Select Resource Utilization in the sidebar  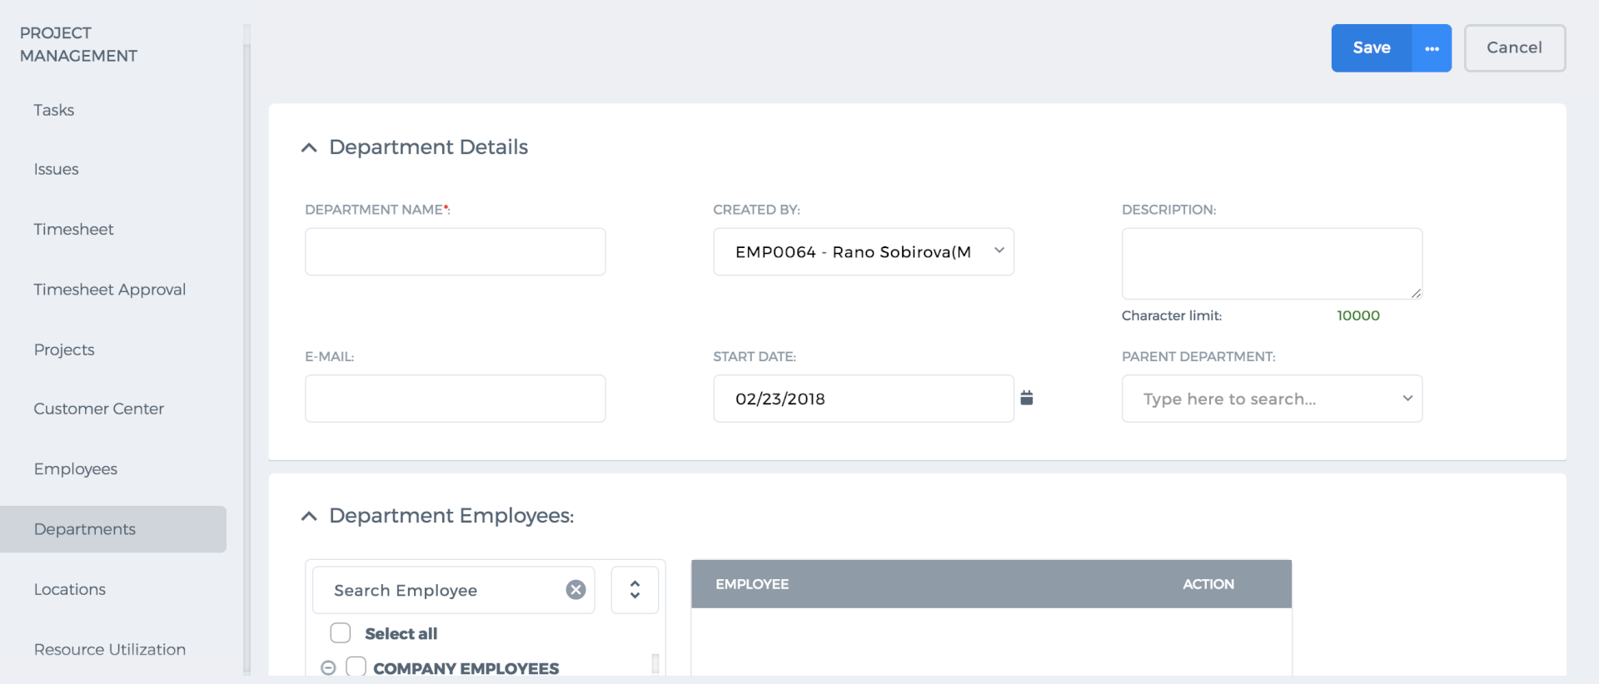tap(110, 650)
